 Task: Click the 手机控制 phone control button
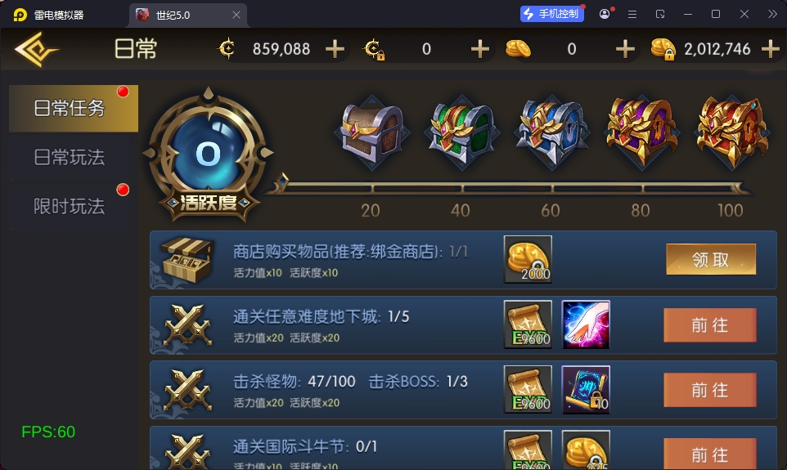(x=551, y=14)
